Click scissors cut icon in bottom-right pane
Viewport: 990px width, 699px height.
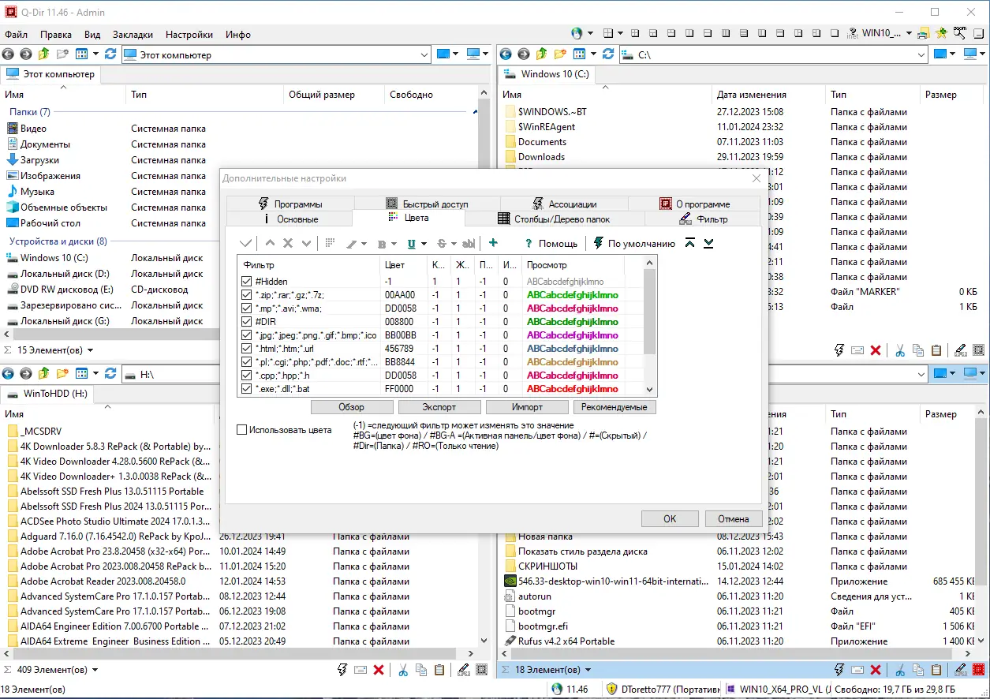coord(900,670)
